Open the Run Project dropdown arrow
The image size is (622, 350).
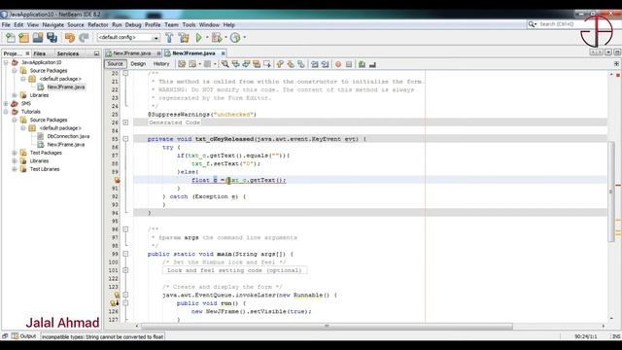pos(207,38)
